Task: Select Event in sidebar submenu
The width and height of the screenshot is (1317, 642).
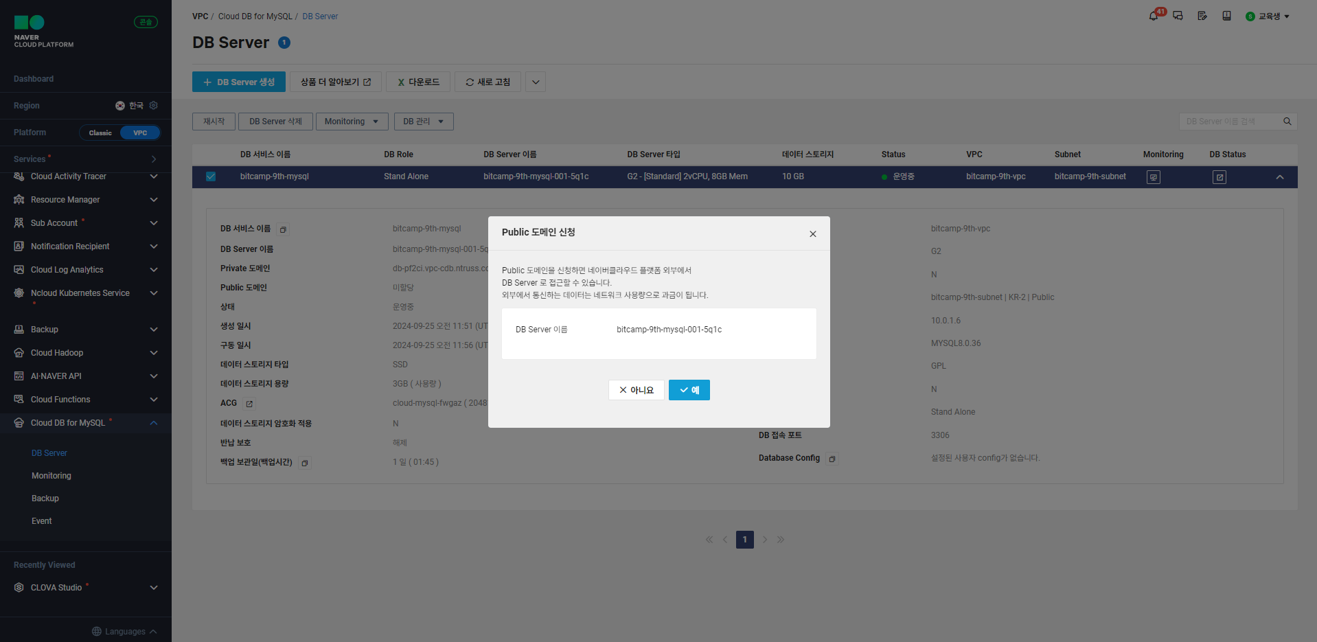Action: tap(42, 521)
